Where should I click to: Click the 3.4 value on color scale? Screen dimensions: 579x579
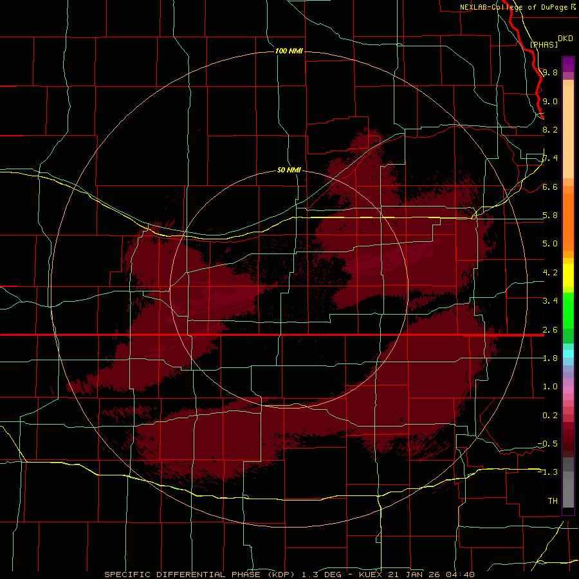[550, 300]
